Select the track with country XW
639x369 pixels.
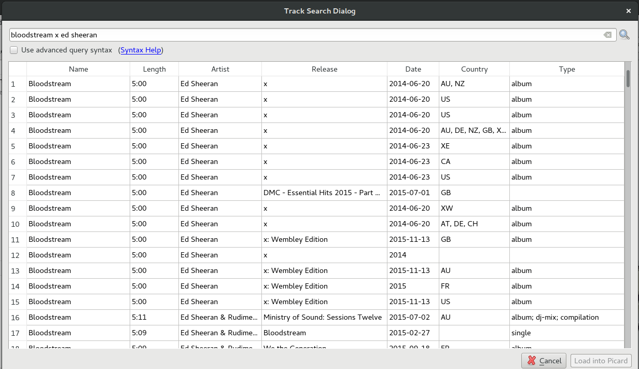pos(316,208)
